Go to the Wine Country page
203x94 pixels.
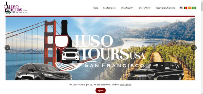click(127, 8)
